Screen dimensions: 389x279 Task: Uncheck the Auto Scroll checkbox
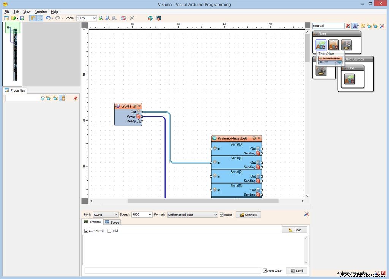[86, 231]
